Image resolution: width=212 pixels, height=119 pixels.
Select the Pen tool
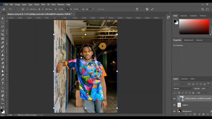3,79
